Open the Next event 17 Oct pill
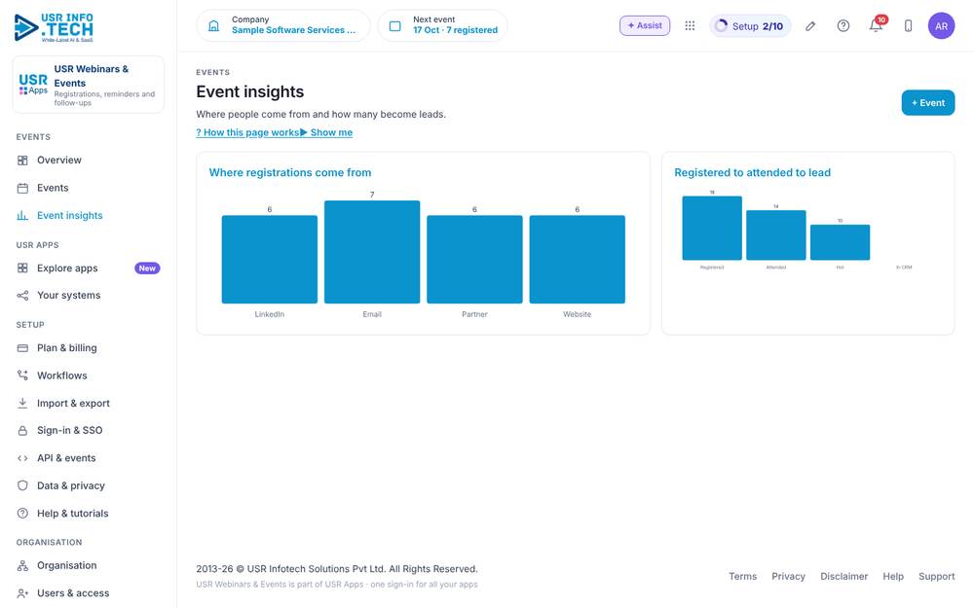974x608 pixels. tap(442, 25)
